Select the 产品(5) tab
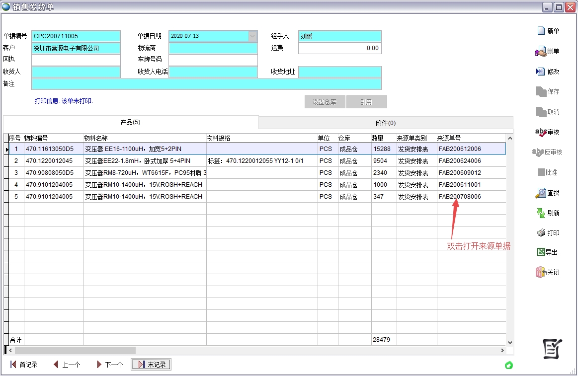The image size is (578, 376). pyautogui.click(x=131, y=122)
